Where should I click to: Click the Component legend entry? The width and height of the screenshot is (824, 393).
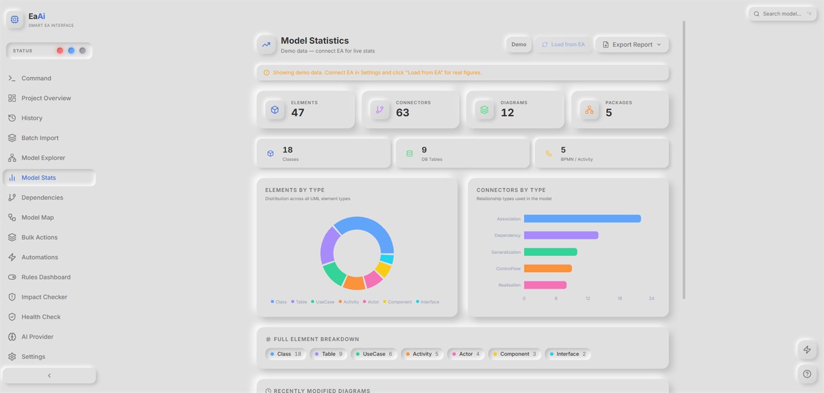pos(398,302)
